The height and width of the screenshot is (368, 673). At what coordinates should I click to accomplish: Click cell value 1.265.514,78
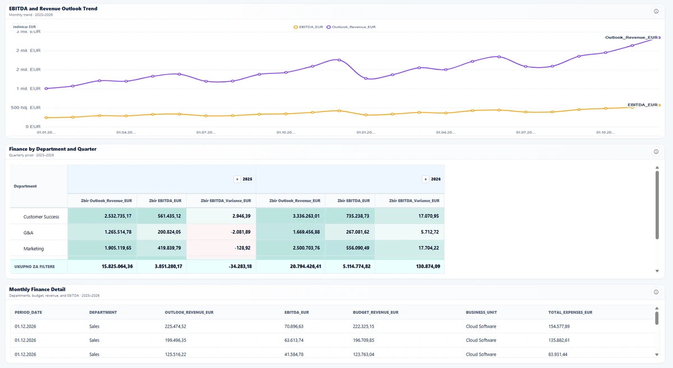pyautogui.click(x=102, y=232)
